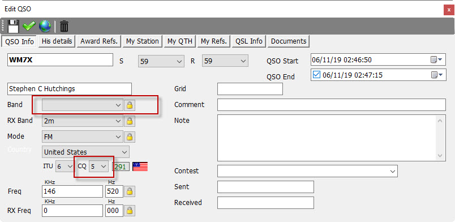The image size is (455, 222).
Task: Expand the ITU zone dropdown
Action: [65, 166]
